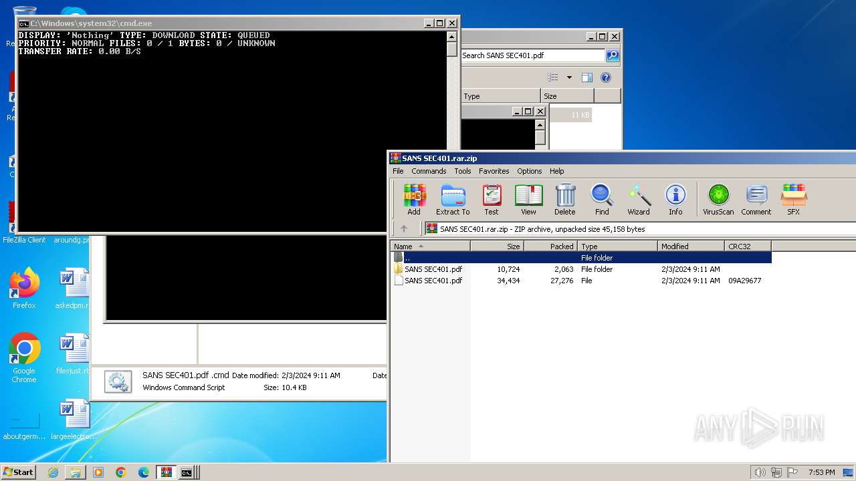Click the packed size 27,276 cell

click(x=560, y=281)
